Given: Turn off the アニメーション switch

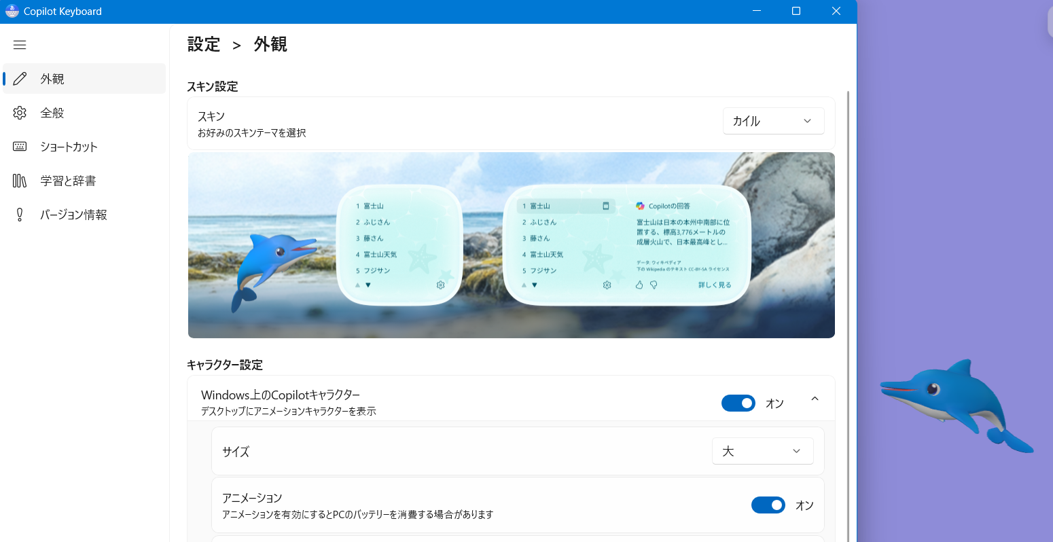Looking at the screenshot, I should click(x=768, y=505).
